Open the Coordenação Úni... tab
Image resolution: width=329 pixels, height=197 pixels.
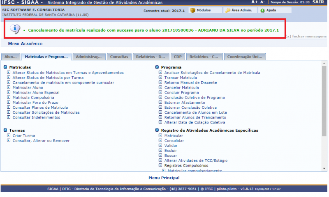point(245,57)
